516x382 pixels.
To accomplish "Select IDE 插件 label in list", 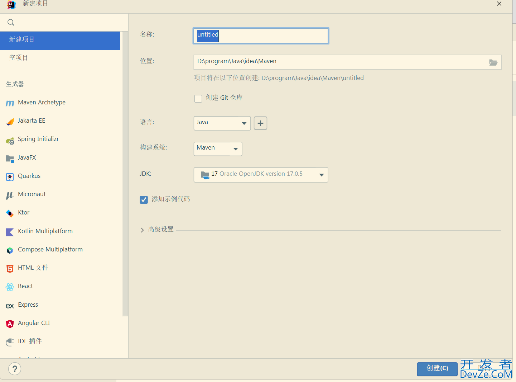I will coord(30,341).
